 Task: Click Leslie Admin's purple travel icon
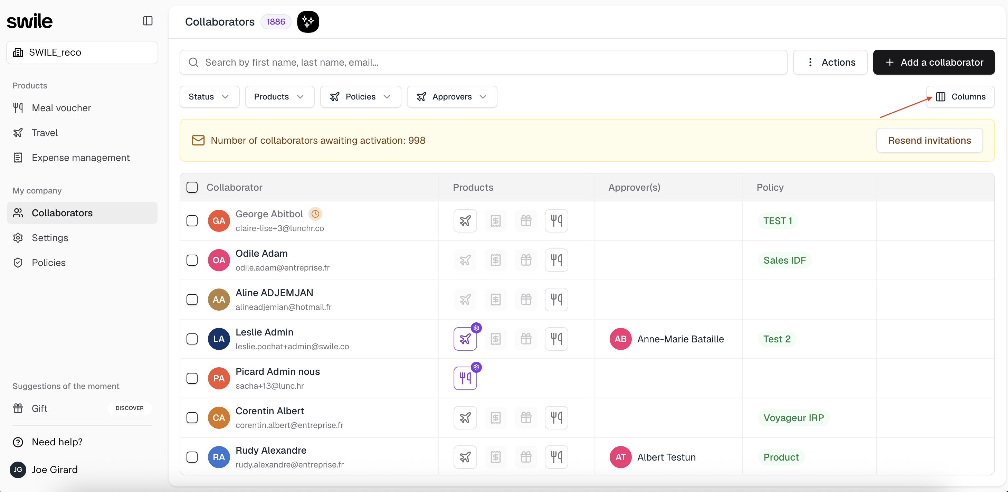(465, 339)
